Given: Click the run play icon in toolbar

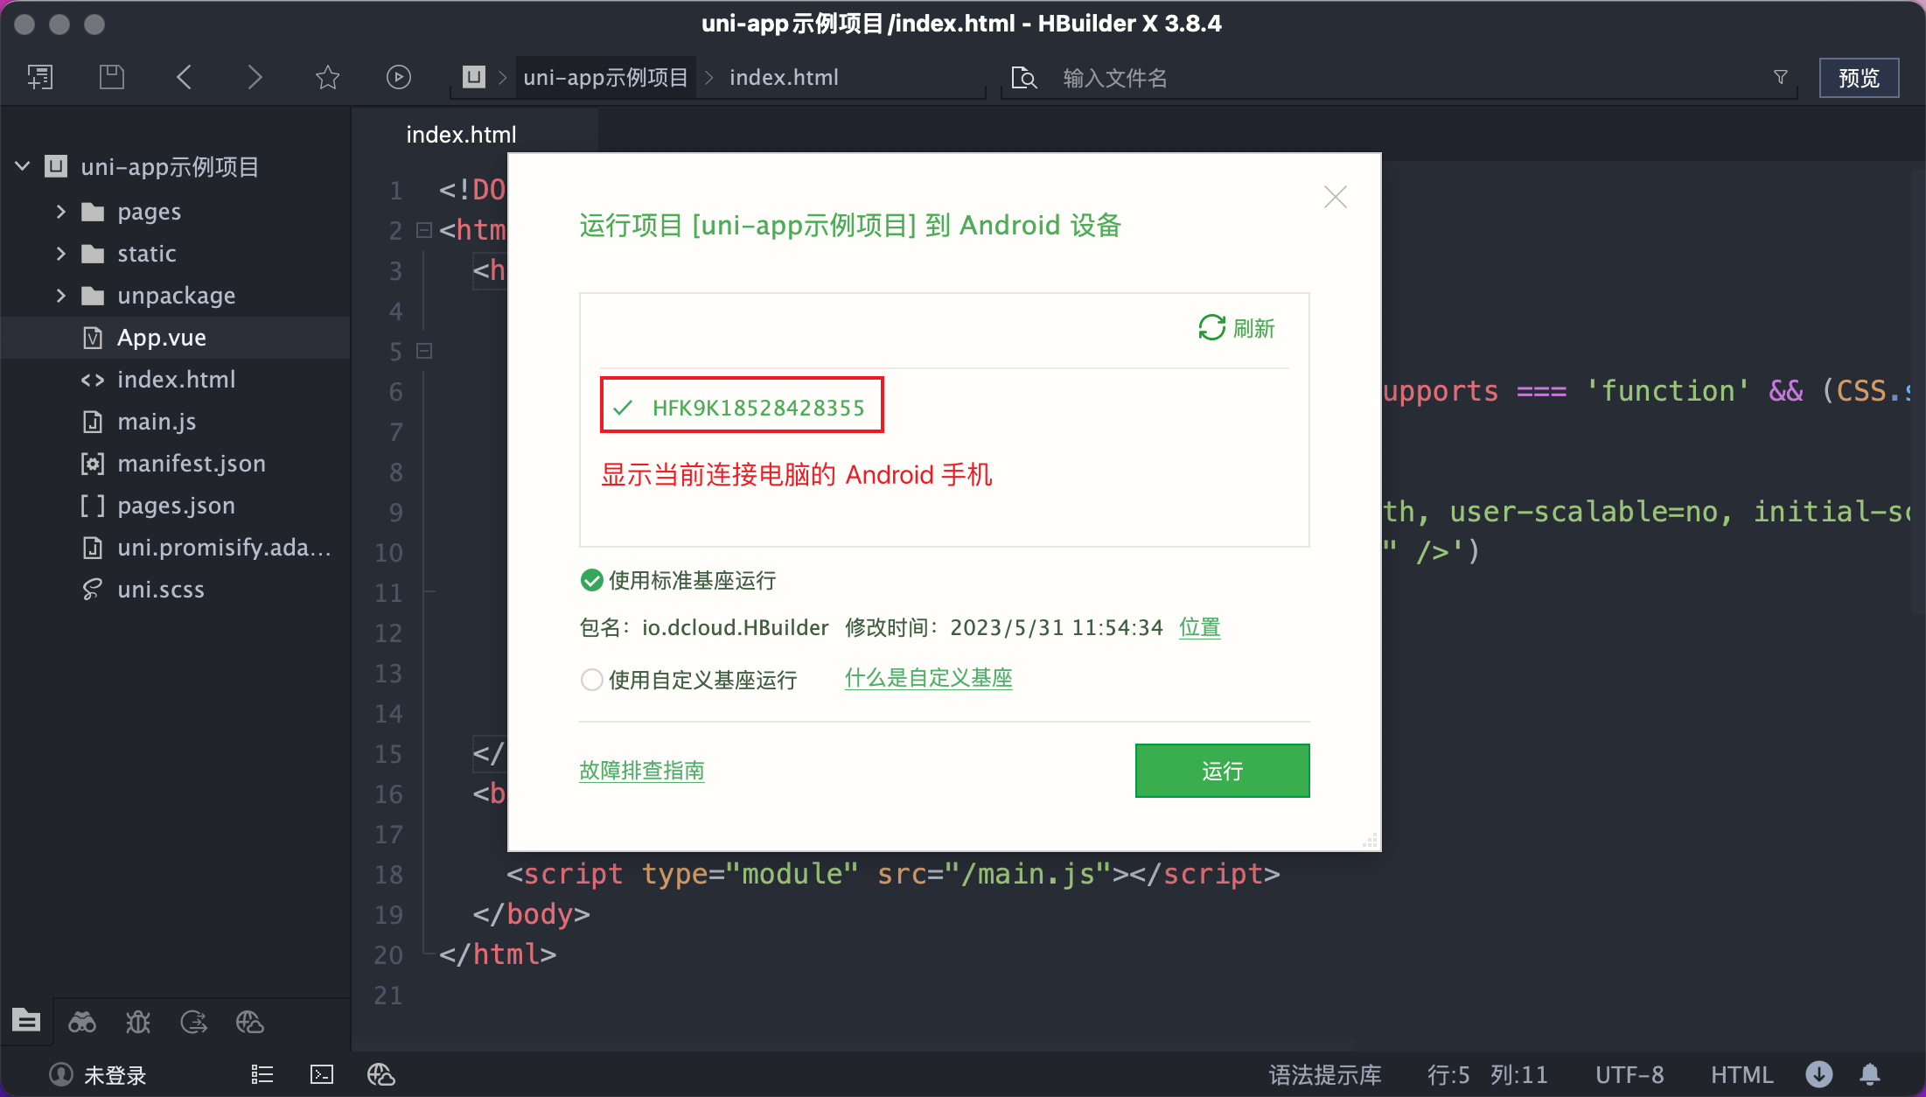Looking at the screenshot, I should pos(398,77).
